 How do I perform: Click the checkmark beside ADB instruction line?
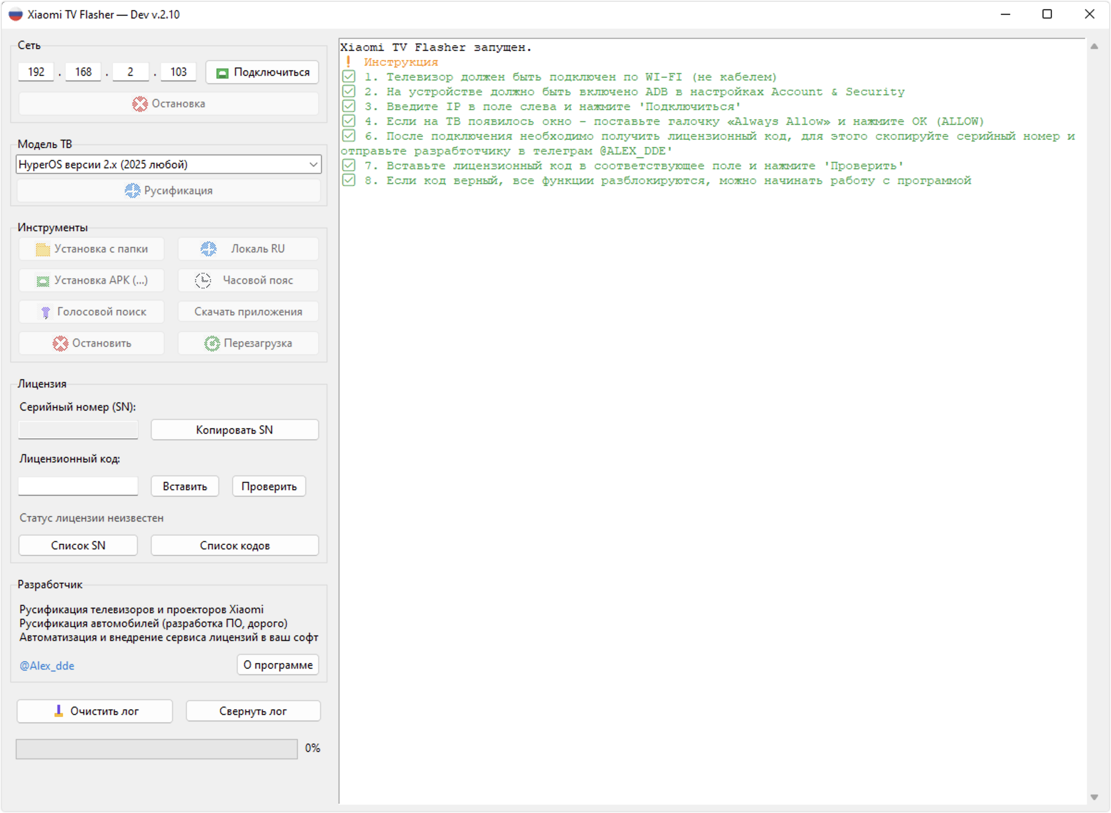pos(349,92)
